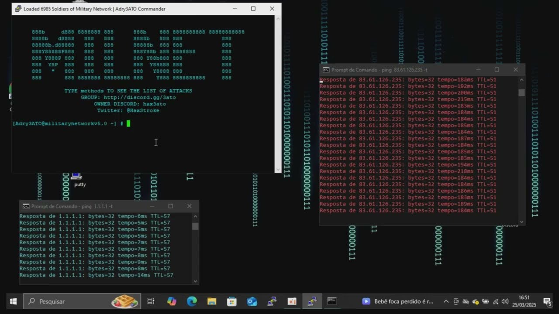Screen dimensions: 559x314
Task: Switch to the Command Prompt taskbar icon
Action: tap(332, 301)
